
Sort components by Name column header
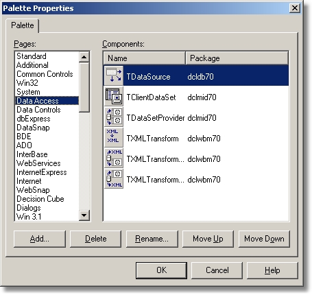pyautogui.click(x=144, y=58)
